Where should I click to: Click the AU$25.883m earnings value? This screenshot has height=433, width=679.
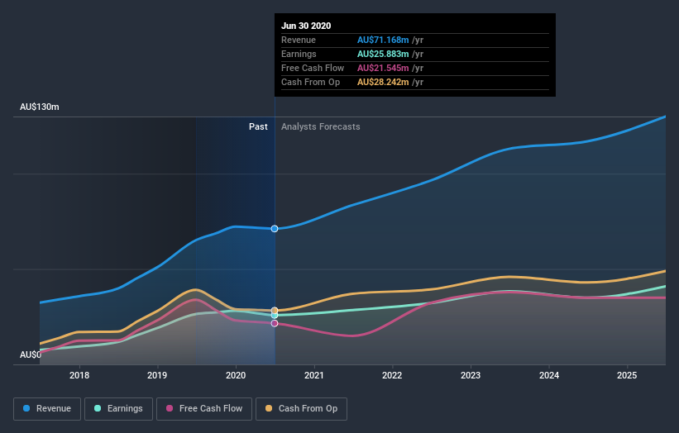pyautogui.click(x=383, y=54)
